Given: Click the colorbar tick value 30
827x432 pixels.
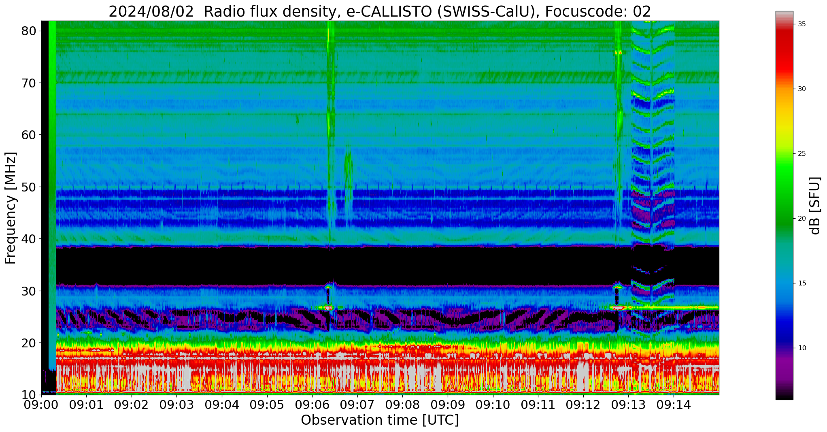Looking at the screenshot, I should (801, 89).
